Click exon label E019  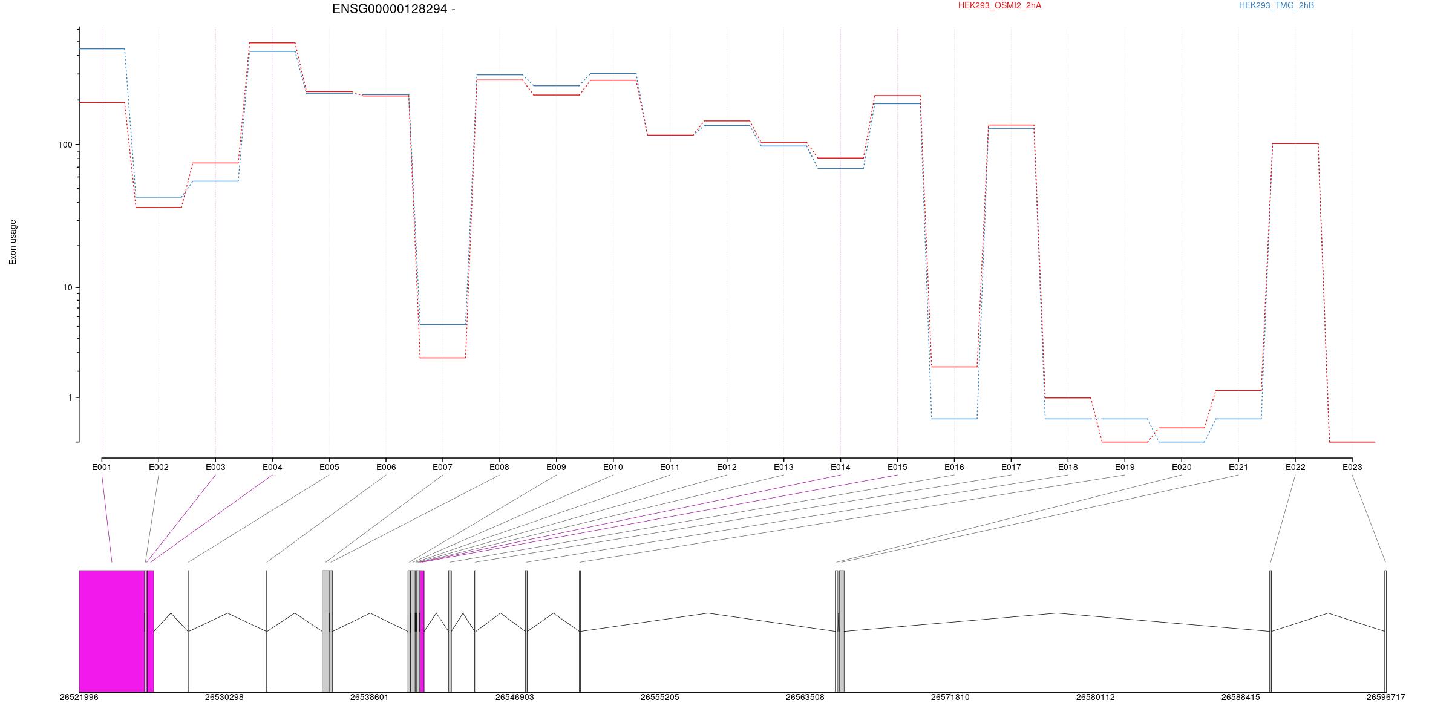click(1125, 467)
